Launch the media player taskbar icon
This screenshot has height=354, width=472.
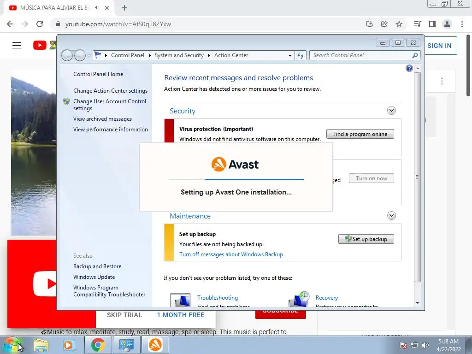point(69,345)
